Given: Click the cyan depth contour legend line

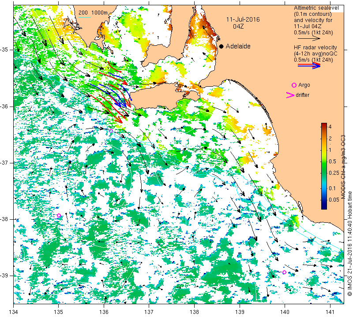Looking at the screenshot, I should point(85,17).
